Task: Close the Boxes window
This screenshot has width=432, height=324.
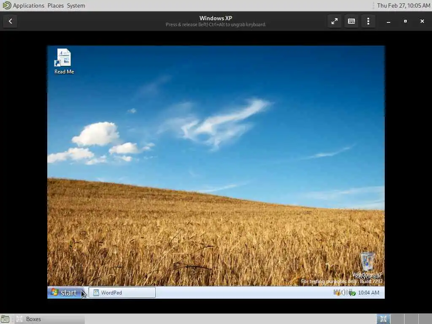Action: [422, 21]
